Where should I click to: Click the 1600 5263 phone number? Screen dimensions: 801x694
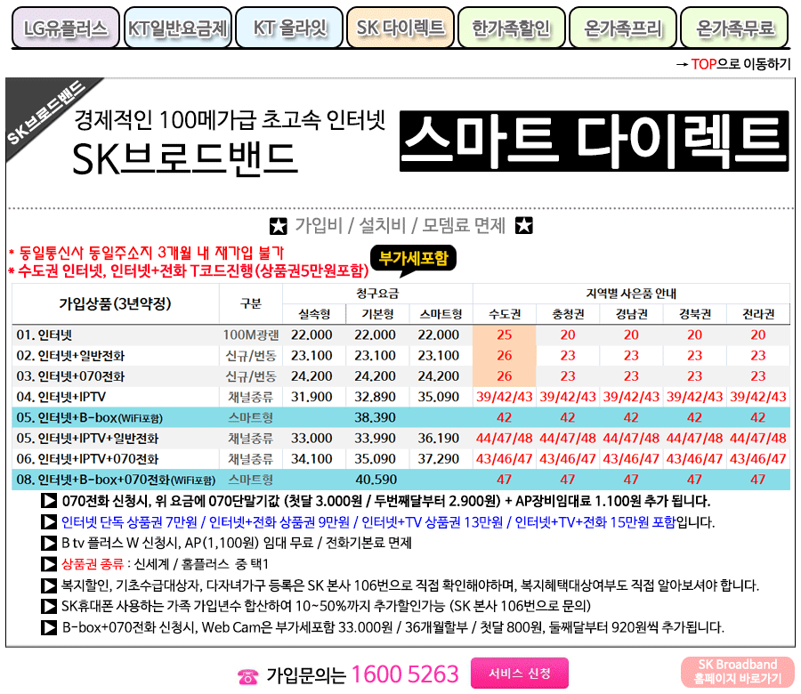405,674
